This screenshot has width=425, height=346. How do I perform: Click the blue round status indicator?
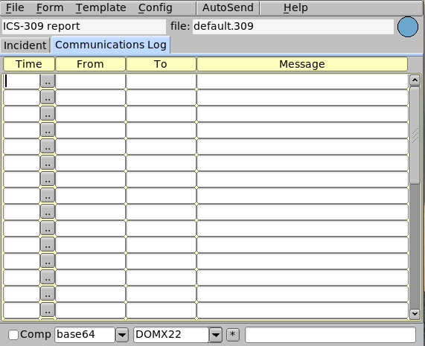pyautogui.click(x=408, y=27)
